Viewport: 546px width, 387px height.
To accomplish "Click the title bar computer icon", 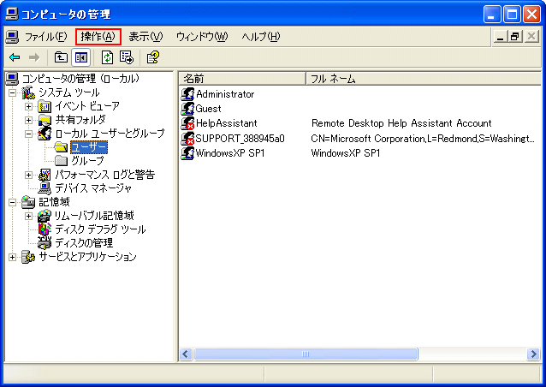I will click(12, 14).
